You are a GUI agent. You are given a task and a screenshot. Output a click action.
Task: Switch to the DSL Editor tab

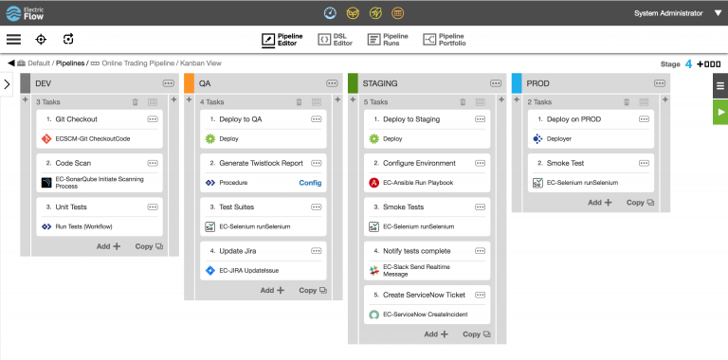[x=336, y=40]
